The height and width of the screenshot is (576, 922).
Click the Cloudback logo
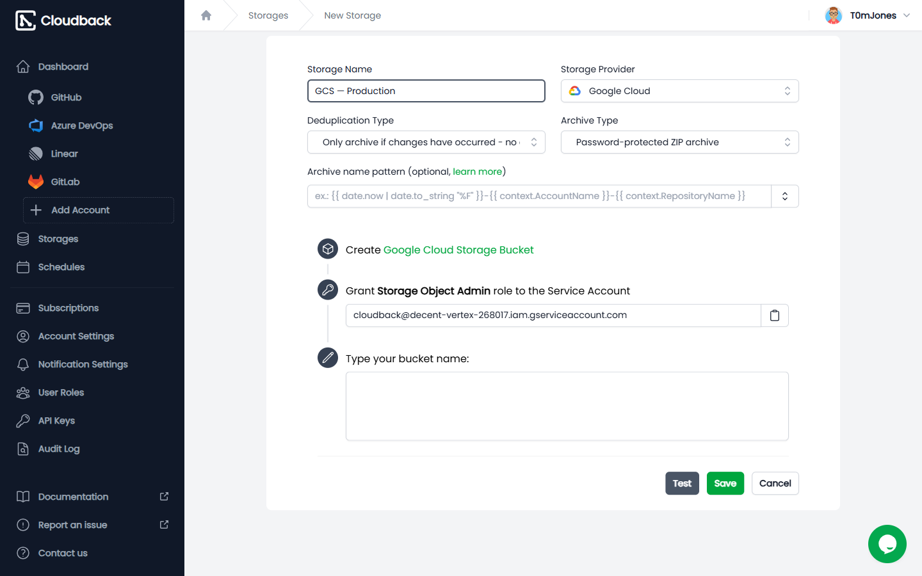63,20
